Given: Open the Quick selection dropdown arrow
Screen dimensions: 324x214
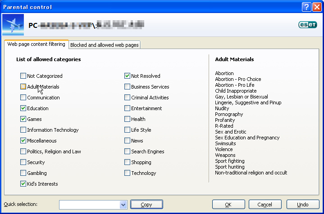Looking at the screenshot, I should (x=123, y=205).
